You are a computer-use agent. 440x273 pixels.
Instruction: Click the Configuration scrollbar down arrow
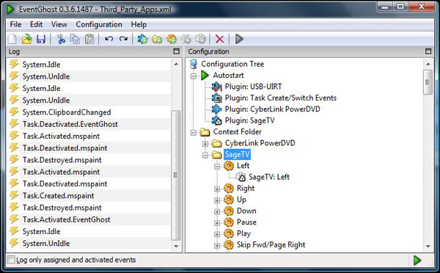428,246
